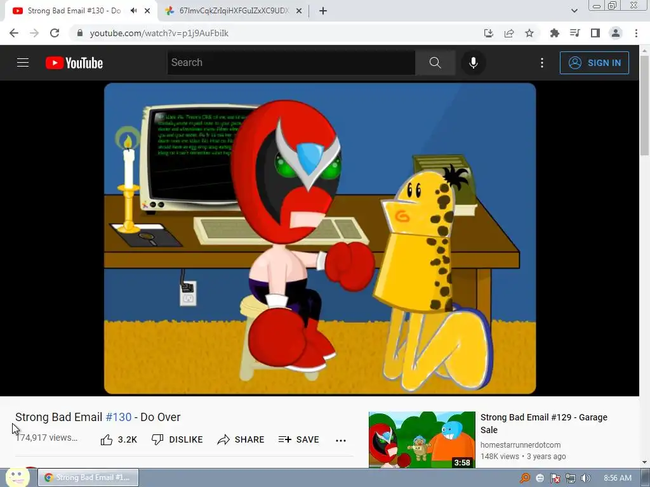Viewport: 650px width, 487px height.
Task: Select the Strong Bad Email #130 tab
Action: click(74, 11)
